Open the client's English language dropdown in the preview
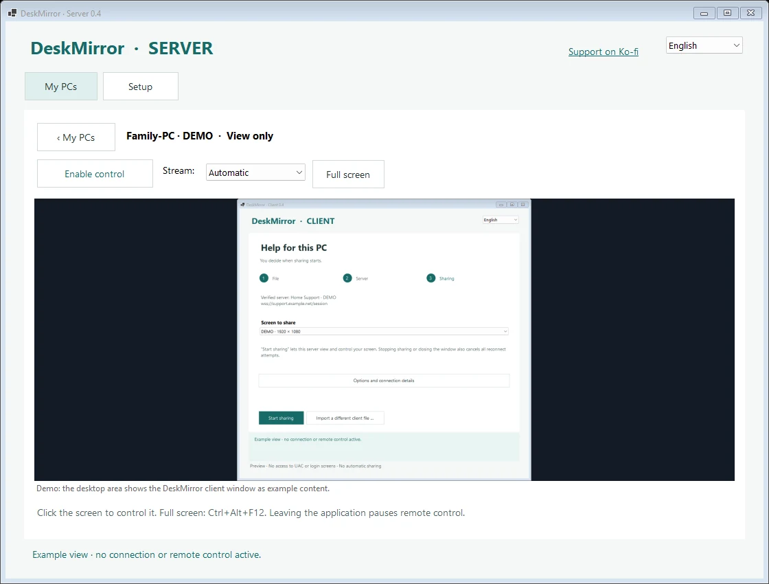The image size is (769, 584). click(x=501, y=220)
